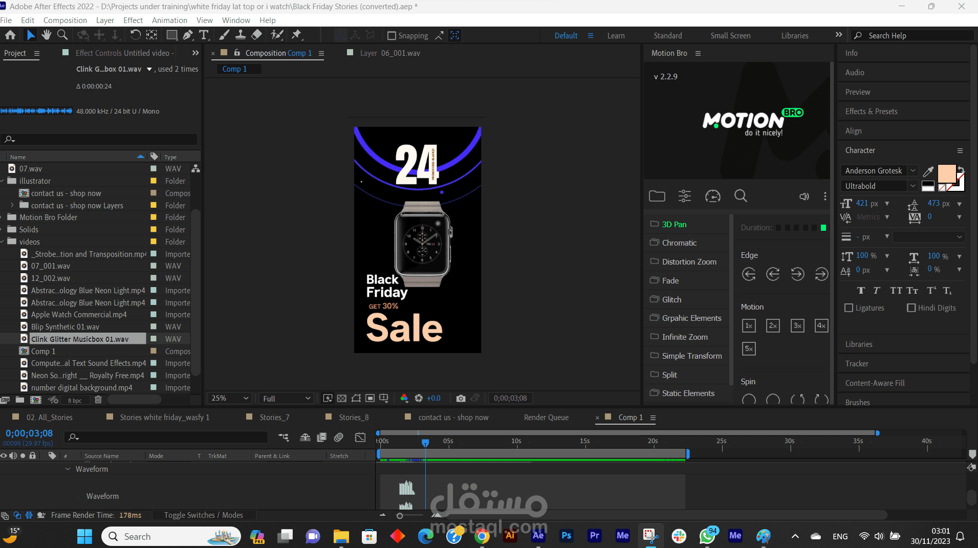Expand the contact us - shop now Layers folder
This screenshot has width=978, height=548.
pos(12,205)
